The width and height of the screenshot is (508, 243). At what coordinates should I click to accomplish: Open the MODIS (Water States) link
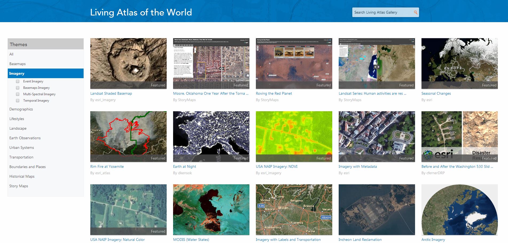(x=191, y=240)
